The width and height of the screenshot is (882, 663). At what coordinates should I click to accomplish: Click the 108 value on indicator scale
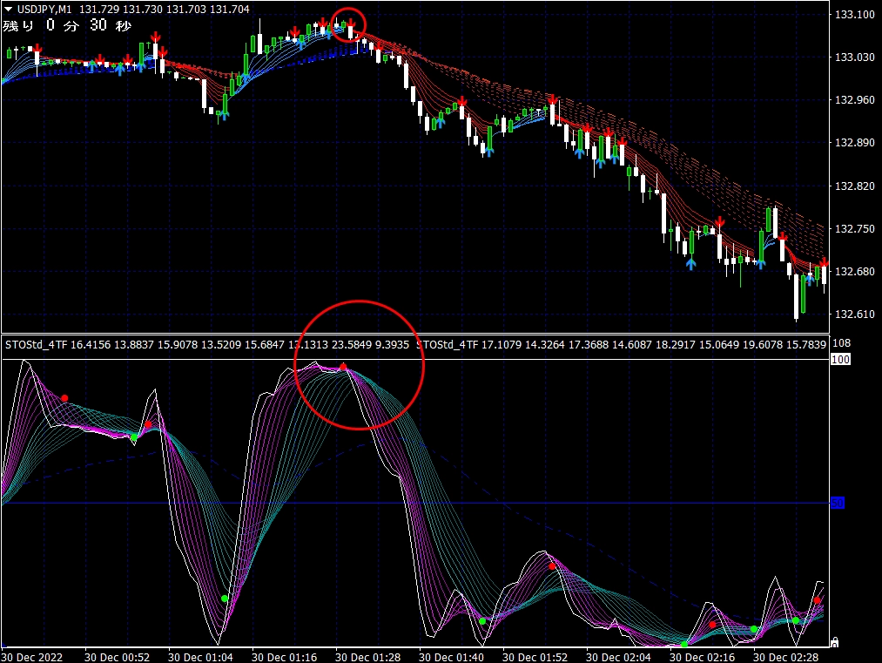[841, 344]
